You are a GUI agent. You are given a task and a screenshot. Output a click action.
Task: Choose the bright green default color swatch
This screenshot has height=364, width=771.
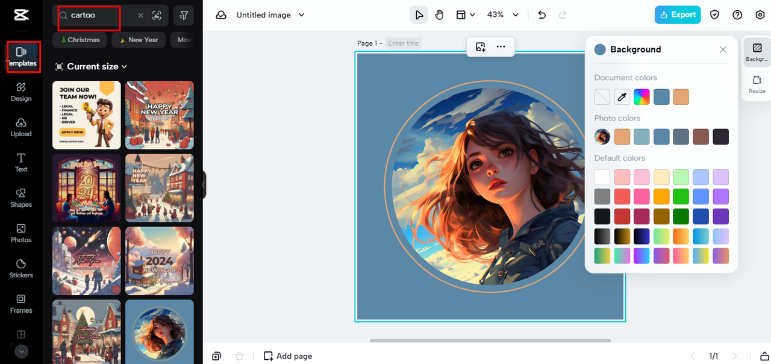point(681,196)
